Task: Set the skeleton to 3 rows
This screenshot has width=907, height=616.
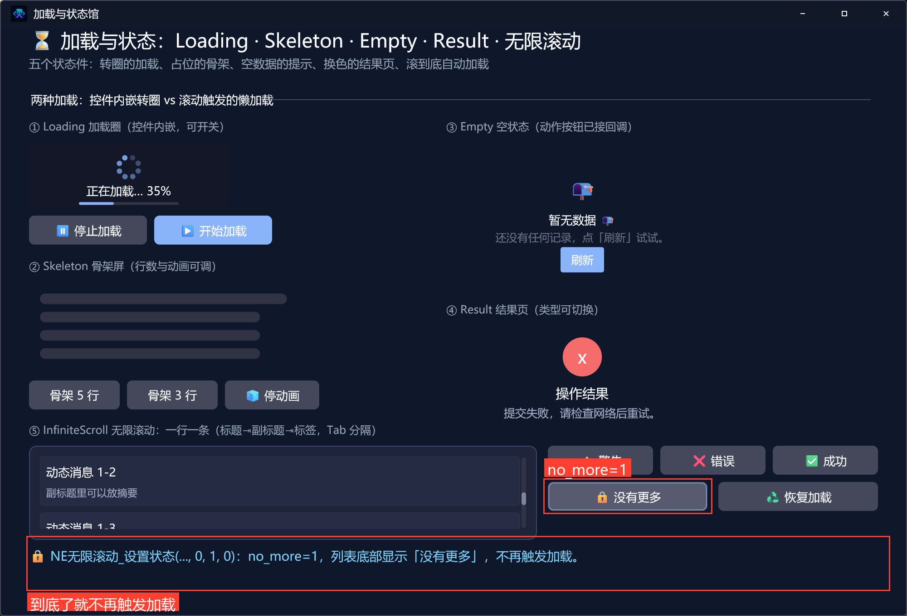Action: pos(172,395)
